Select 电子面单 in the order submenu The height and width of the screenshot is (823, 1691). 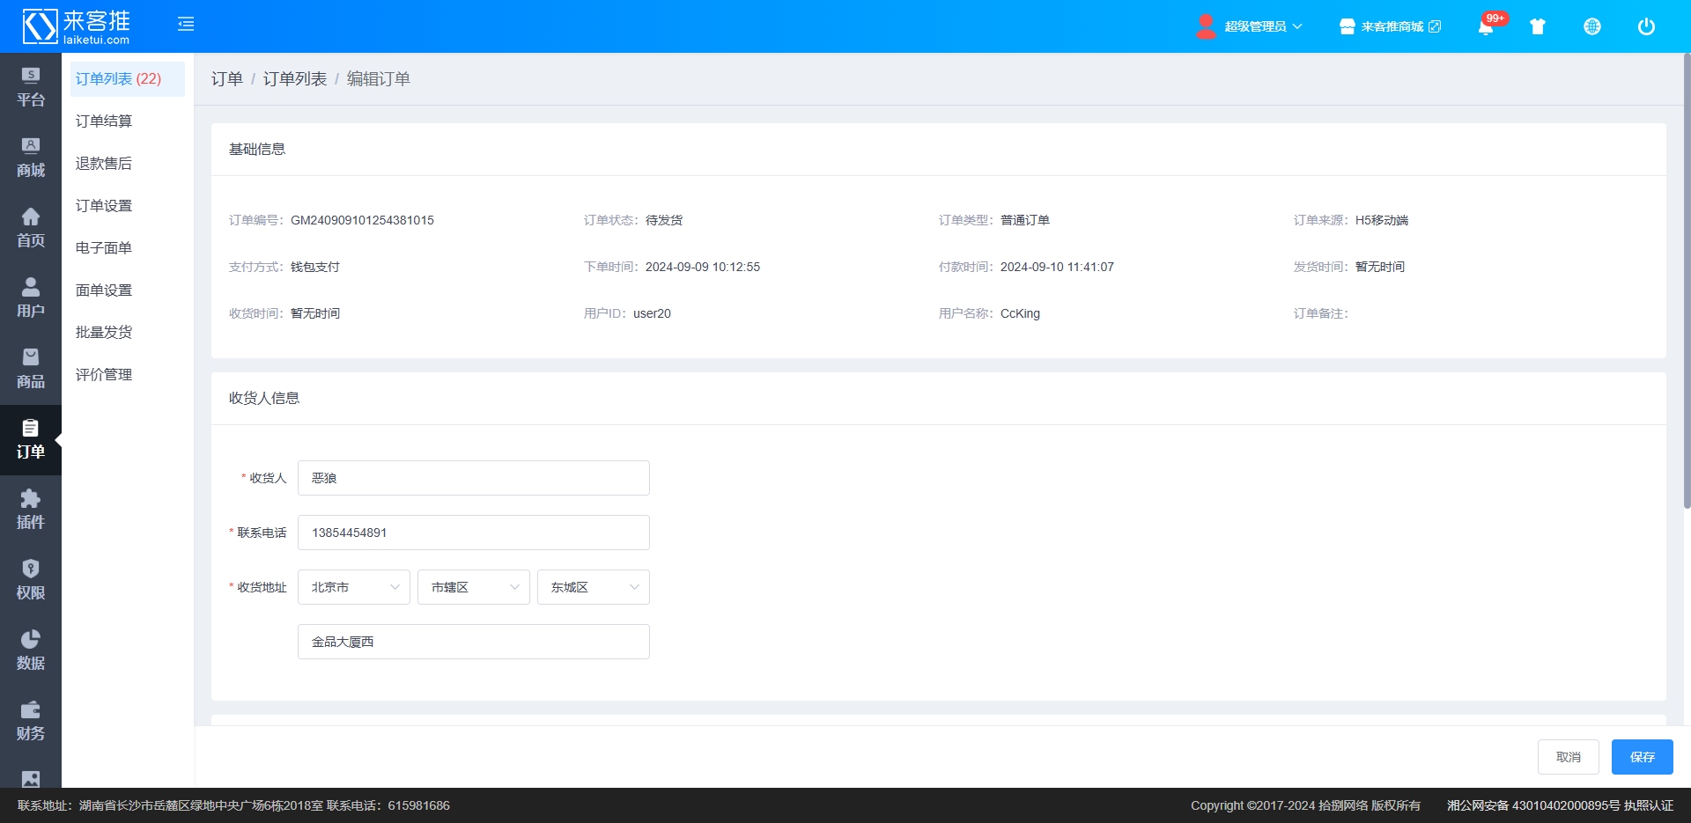[x=104, y=248]
